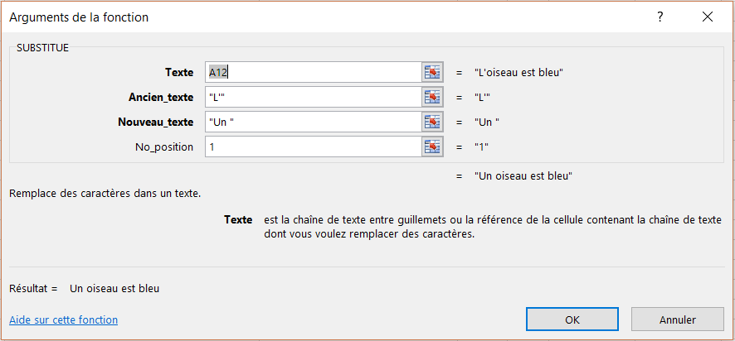Collapse dialog using Ancien_texte range icon
Viewport: 735px width, 341px height.
pyautogui.click(x=431, y=97)
